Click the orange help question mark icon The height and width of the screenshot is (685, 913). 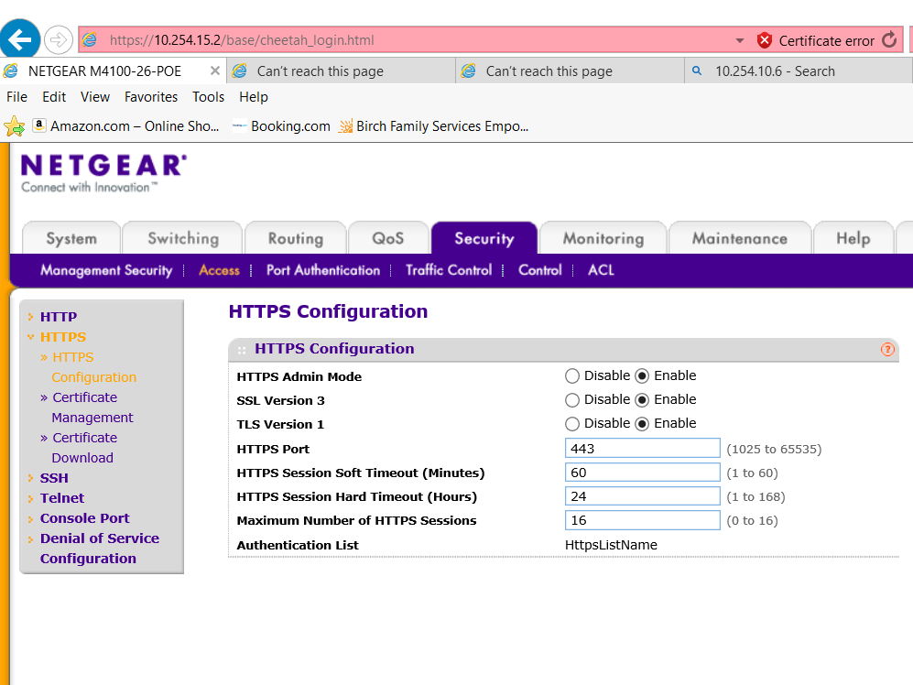(886, 349)
